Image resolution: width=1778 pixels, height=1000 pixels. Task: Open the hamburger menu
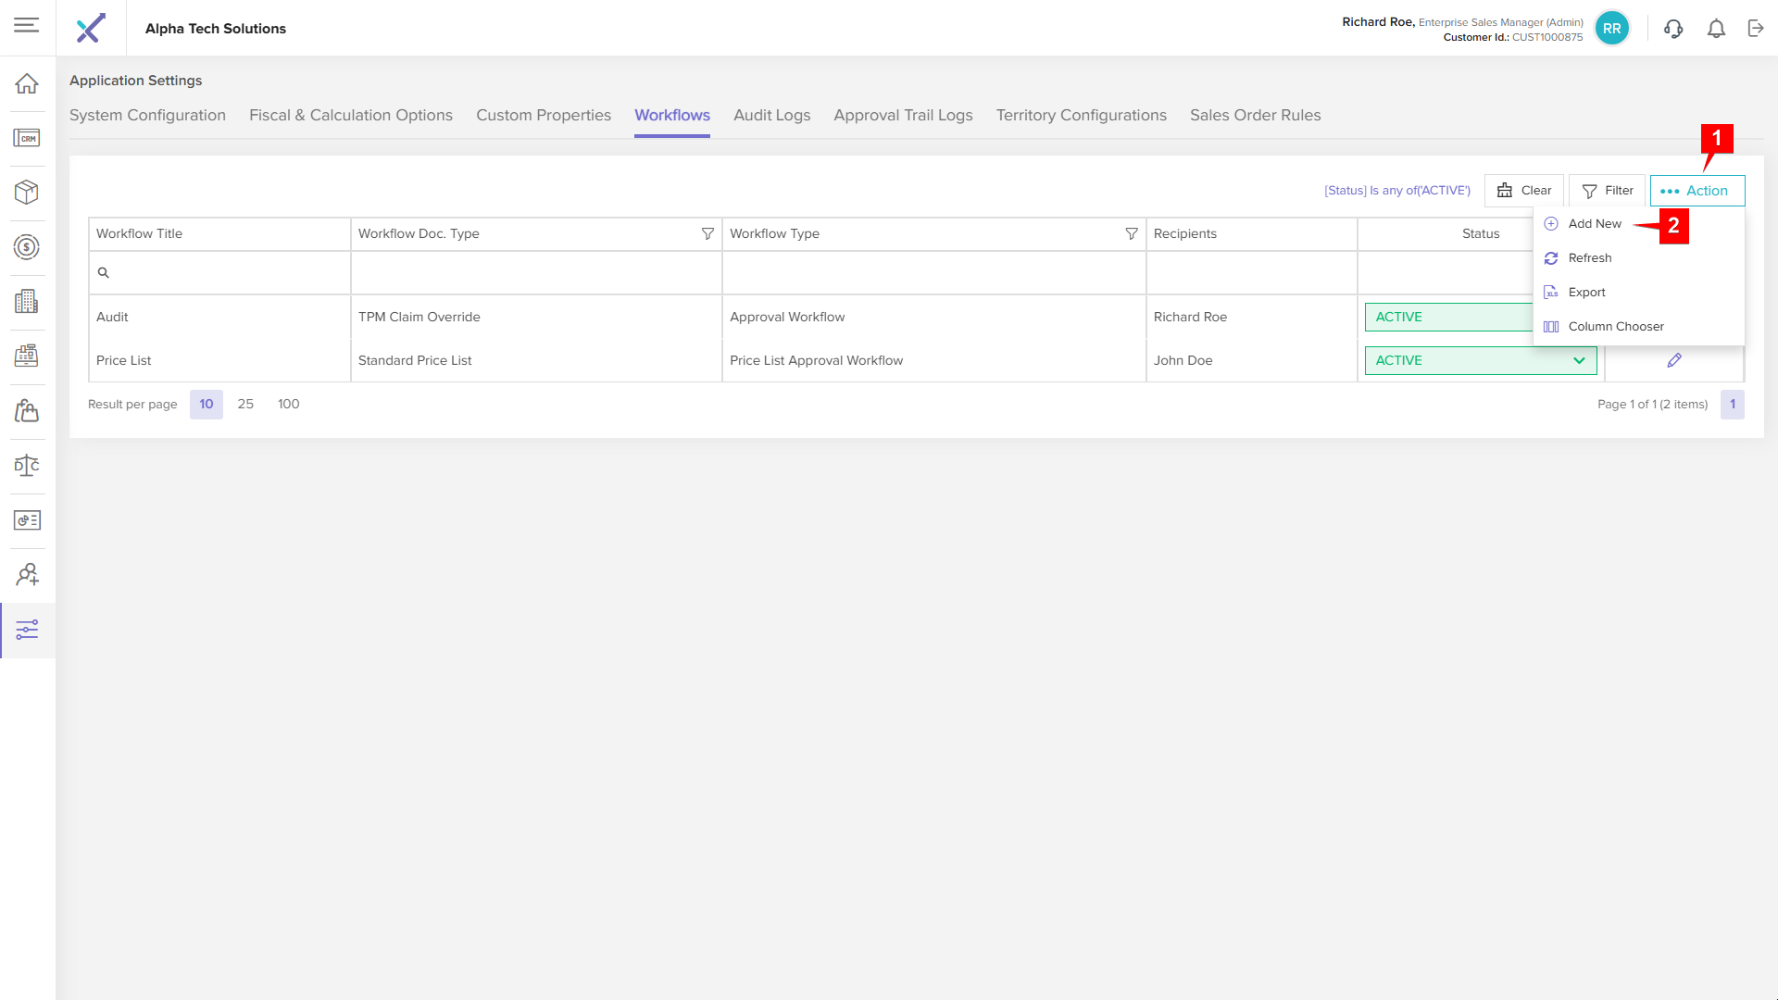point(27,25)
